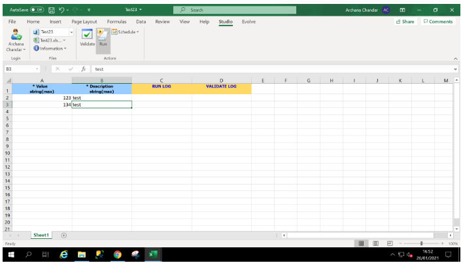Image resolution: width=463 pixels, height=265 pixels.
Task: Click the Validate icon in Actions group
Action: (x=87, y=35)
